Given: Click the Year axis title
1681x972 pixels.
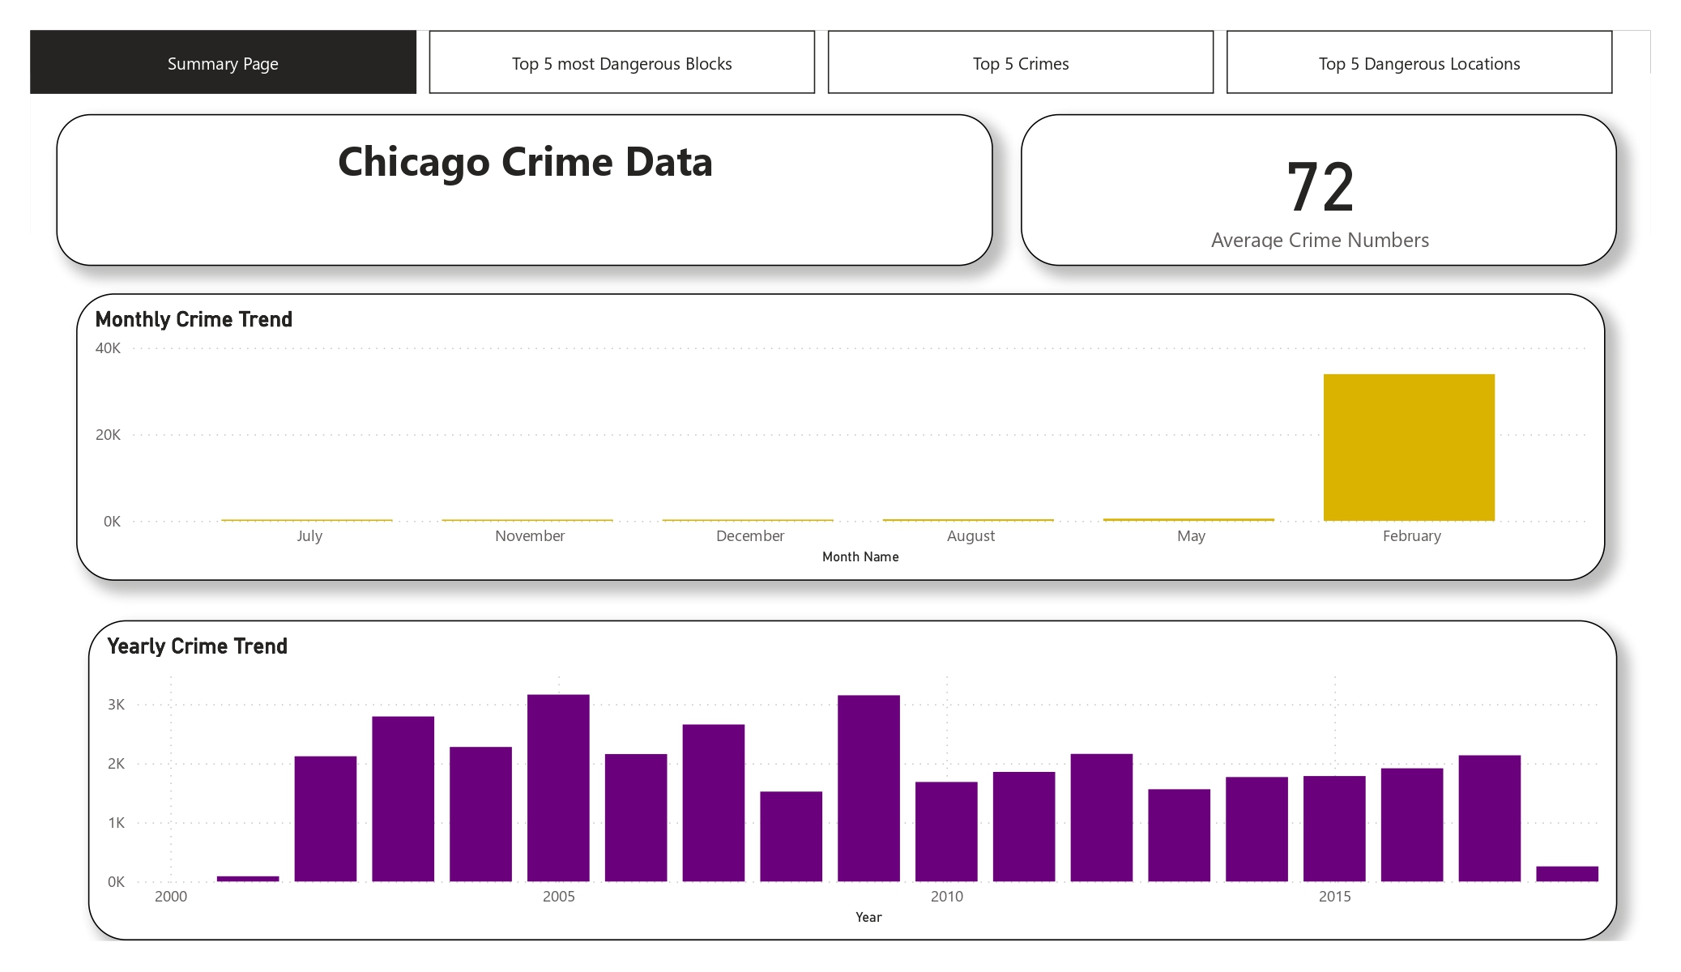Looking at the screenshot, I should tap(868, 917).
